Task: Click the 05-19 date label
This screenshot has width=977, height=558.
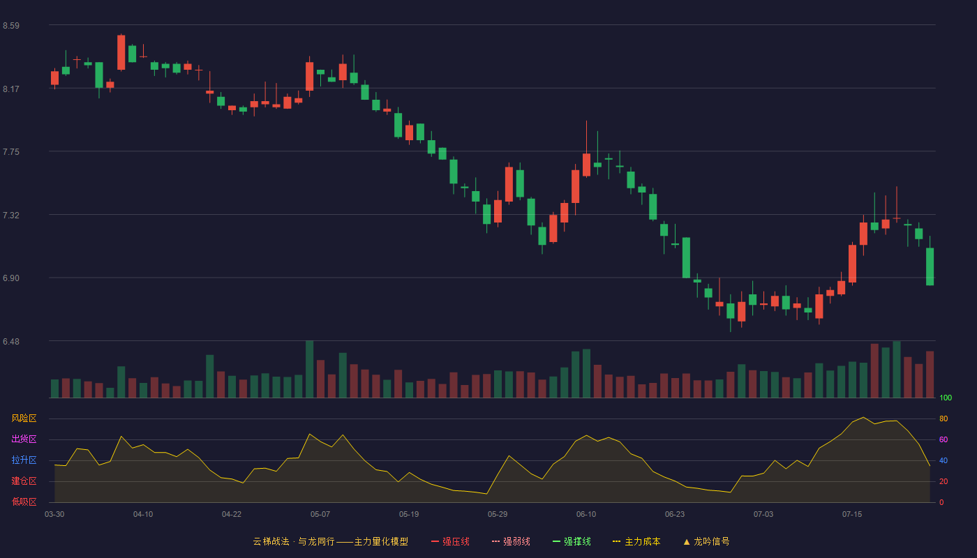Action: pyautogui.click(x=409, y=514)
